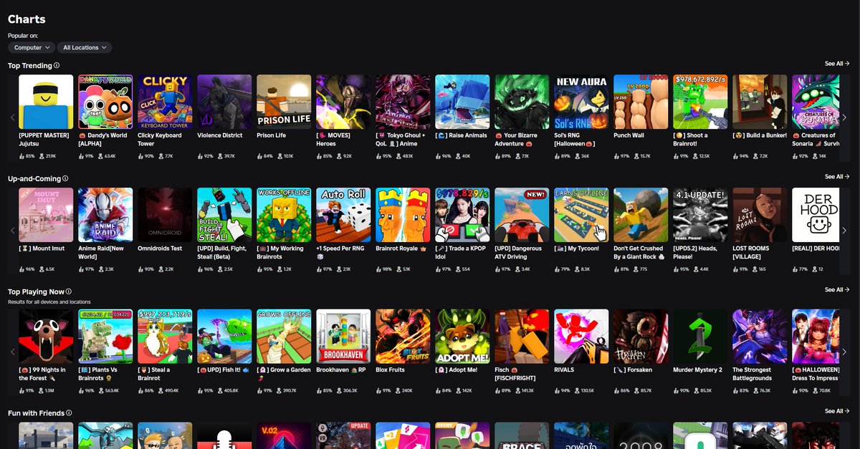Click the Tokyo Ghoul + QoL Anime title
This screenshot has height=449, width=860.
tap(401, 139)
